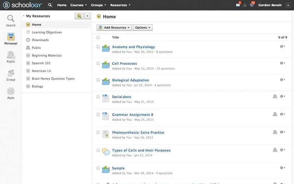The image size is (294, 184).
Task: Select the Downloads collection
Action: click(x=40, y=40)
